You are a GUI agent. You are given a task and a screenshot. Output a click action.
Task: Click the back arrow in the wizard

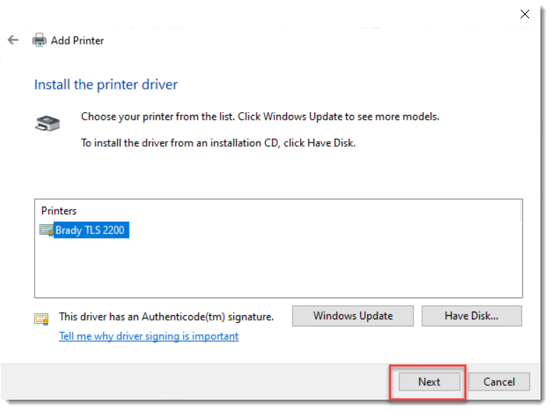pos(13,40)
